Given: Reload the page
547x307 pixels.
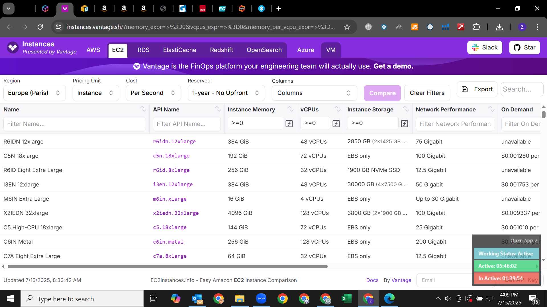Looking at the screenshot, I should [x=40, y=27].
